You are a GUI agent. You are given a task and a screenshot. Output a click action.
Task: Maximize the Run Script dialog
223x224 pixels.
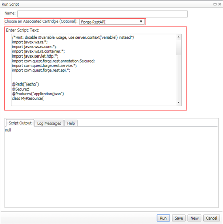point(215,4)
